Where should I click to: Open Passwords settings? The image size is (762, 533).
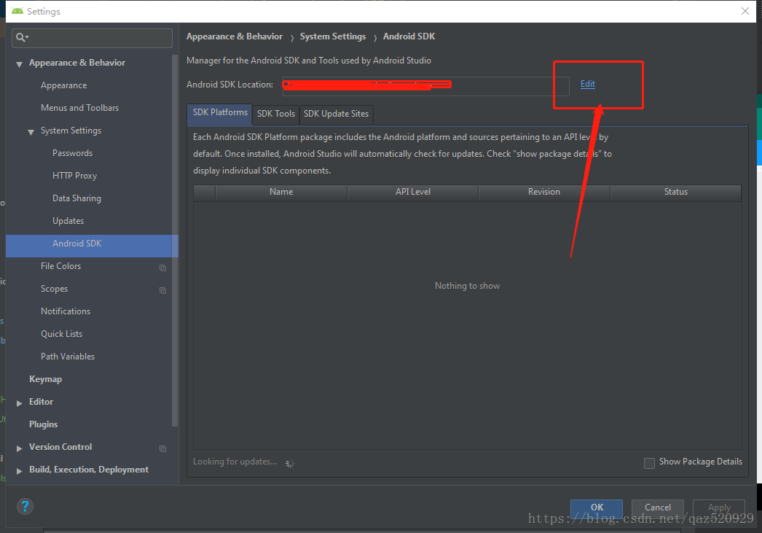point(72,152)
